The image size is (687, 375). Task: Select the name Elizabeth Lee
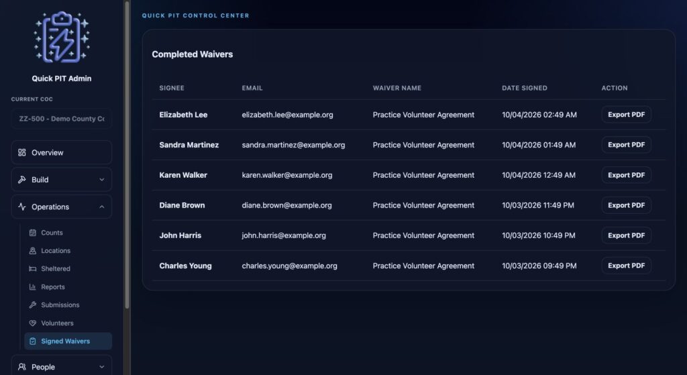[183, 115]
